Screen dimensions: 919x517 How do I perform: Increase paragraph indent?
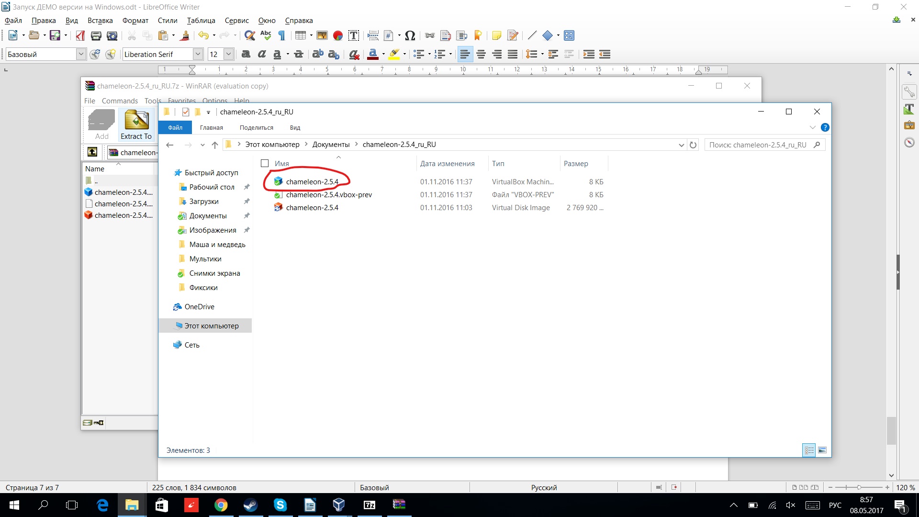tap(589, 54)
